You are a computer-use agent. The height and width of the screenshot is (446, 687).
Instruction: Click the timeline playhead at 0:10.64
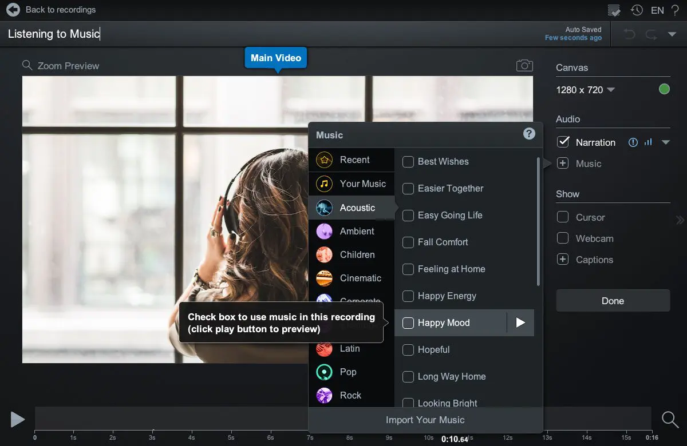click(455, 438)
